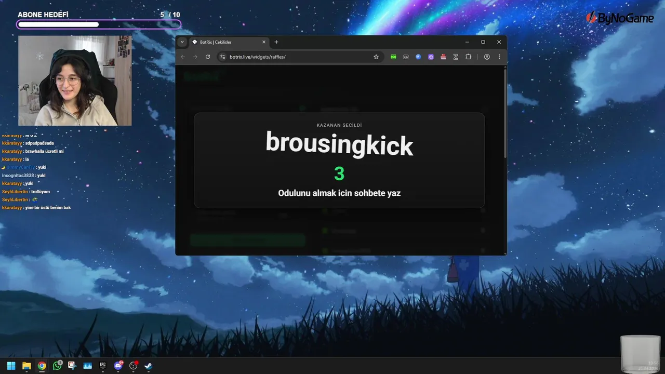Open Discord from taskbar
This screenshot has height=374, width=665.
click(118, 366)
